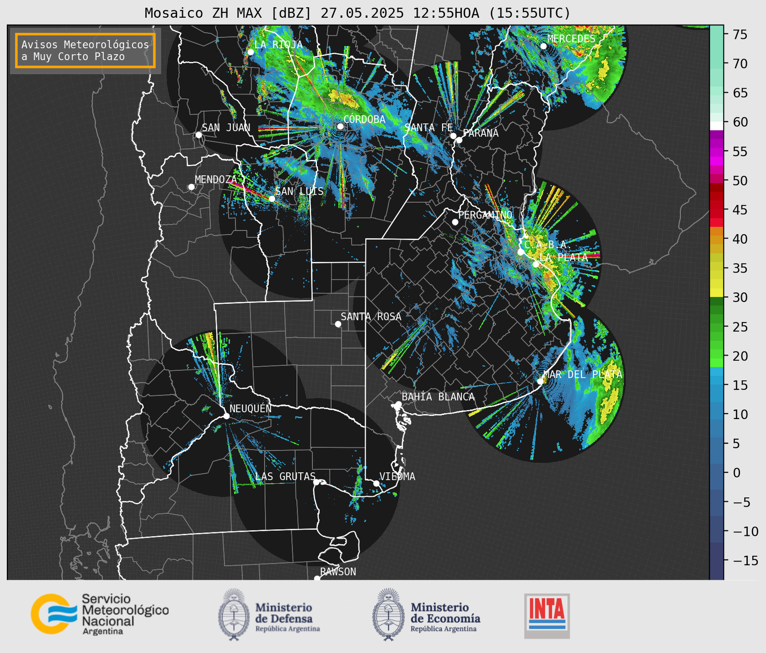Viewport: 766px width, 653px height.
Task: Select the Rawson city marker
Action: (317, 578)
